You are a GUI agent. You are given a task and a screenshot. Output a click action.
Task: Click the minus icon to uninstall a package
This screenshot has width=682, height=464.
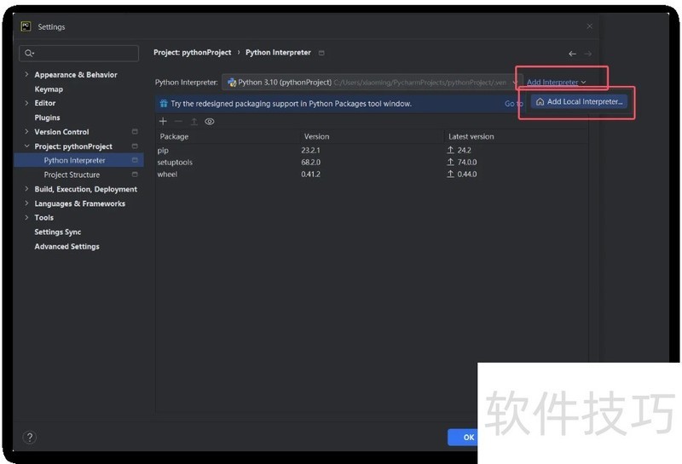178,122
